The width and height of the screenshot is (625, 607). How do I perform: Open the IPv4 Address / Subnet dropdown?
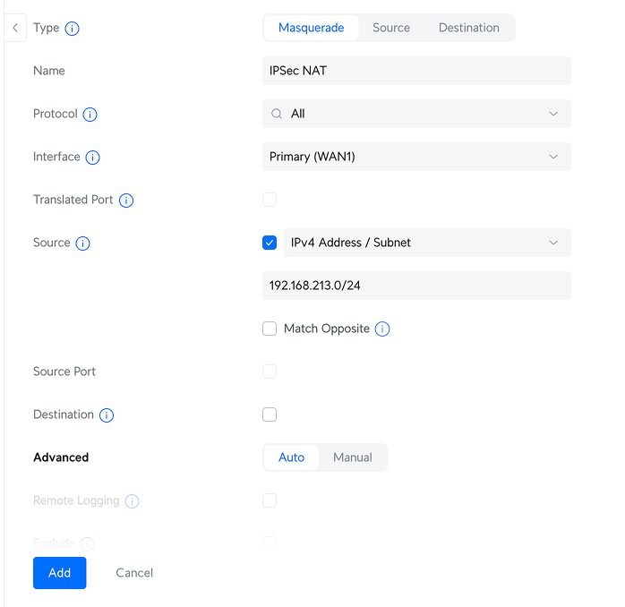427,243
